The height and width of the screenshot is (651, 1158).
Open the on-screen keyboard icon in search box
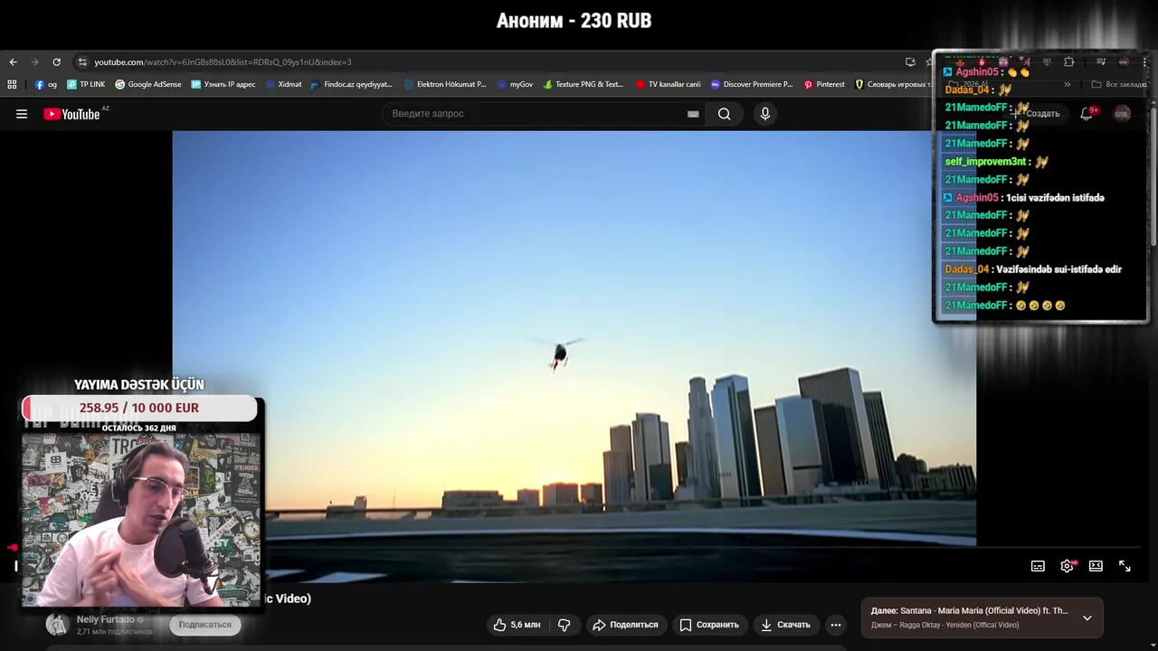[x=693, y=114]
